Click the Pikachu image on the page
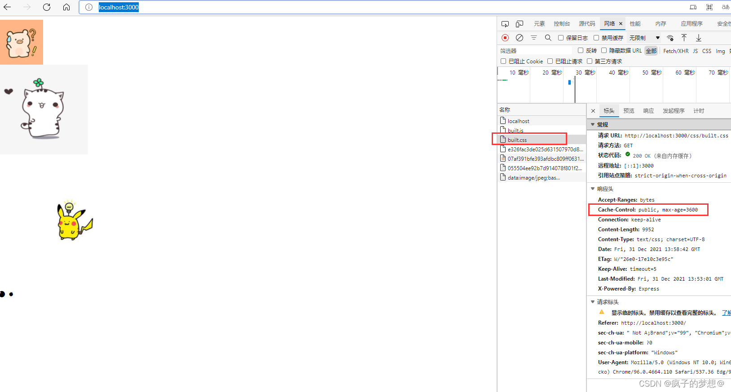This screenshot has height=392, width=731. tap(75, 220)
